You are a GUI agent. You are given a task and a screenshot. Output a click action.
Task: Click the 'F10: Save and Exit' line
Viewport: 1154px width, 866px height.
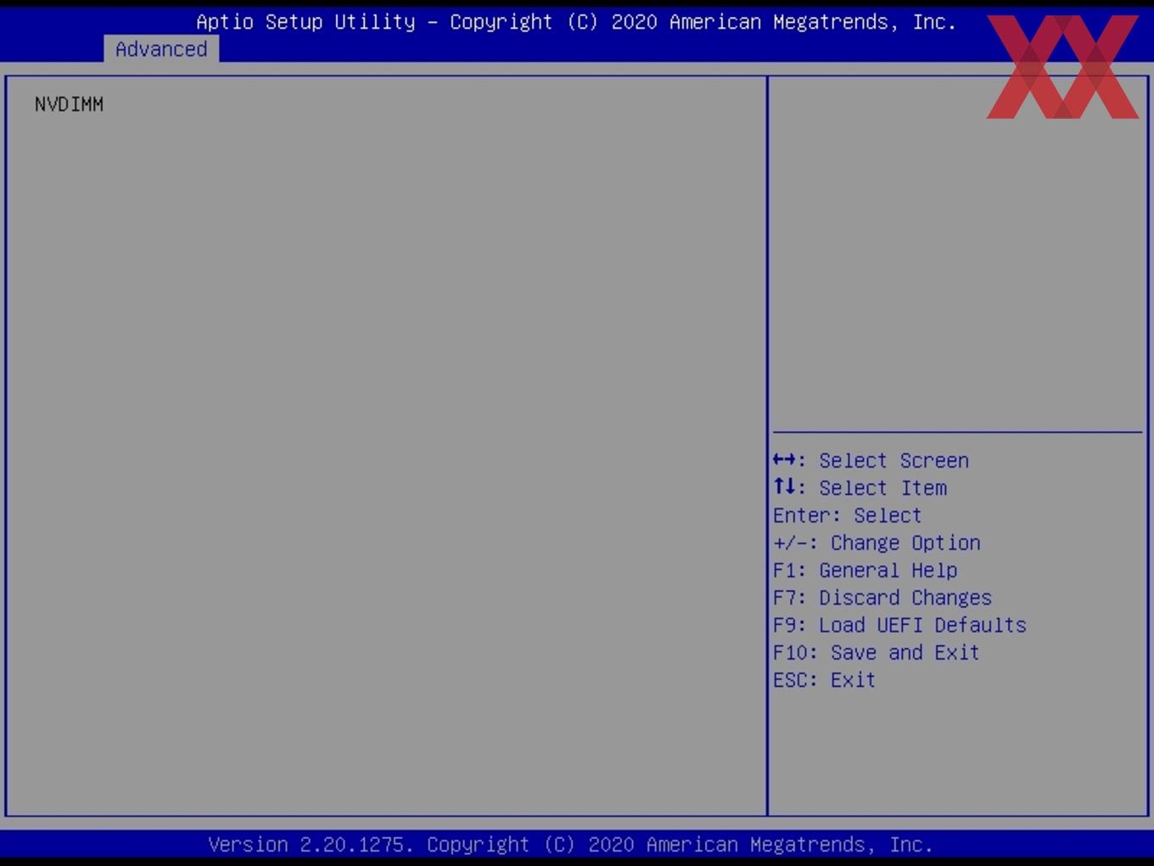tap(876, 653)
